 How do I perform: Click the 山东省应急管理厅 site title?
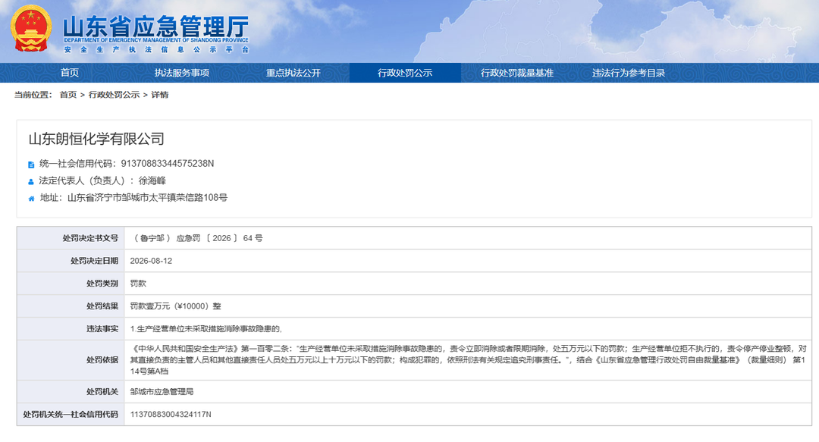(156, 26)
